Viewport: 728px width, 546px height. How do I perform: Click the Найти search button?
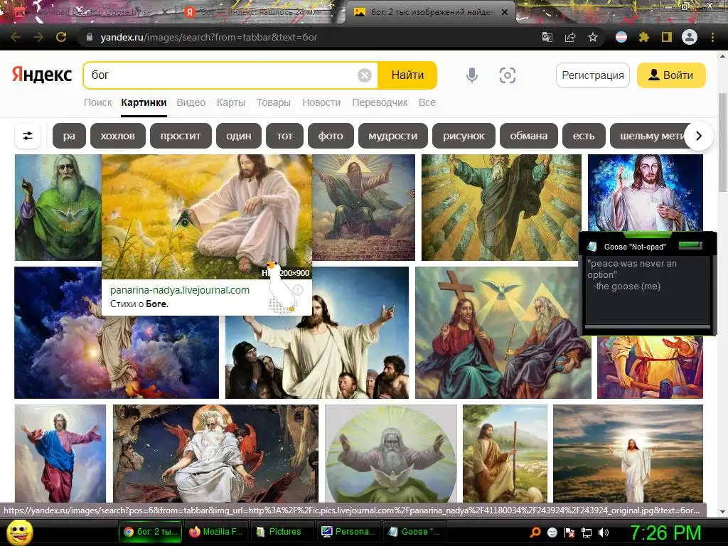click(x=407, y=75)
